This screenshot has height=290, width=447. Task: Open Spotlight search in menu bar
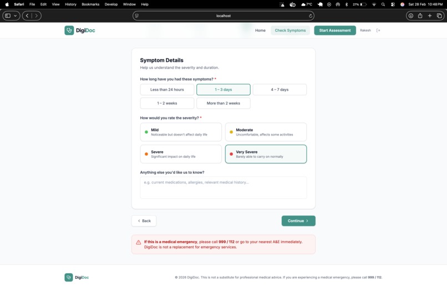383,4
